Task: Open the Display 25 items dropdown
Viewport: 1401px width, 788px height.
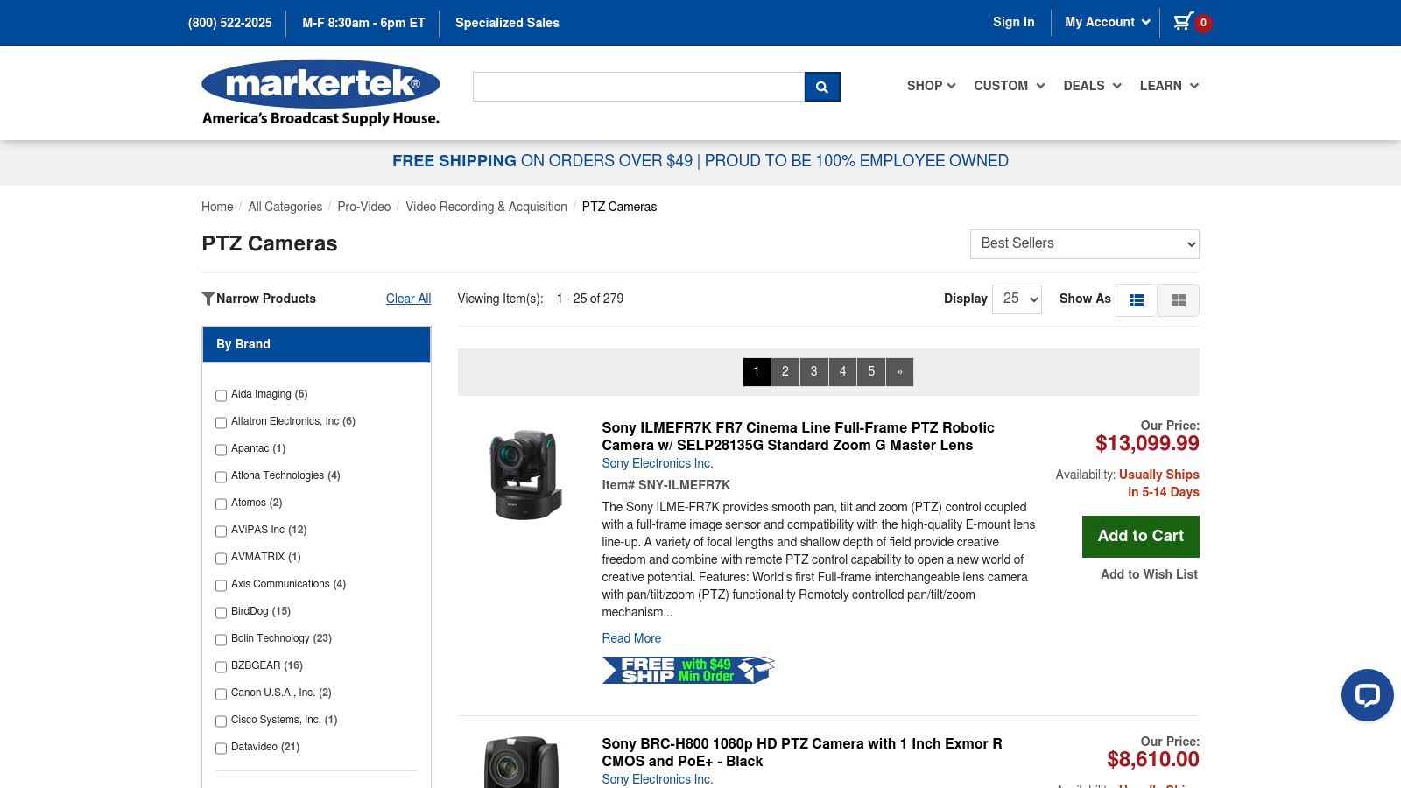Action: coord(1017,299)
